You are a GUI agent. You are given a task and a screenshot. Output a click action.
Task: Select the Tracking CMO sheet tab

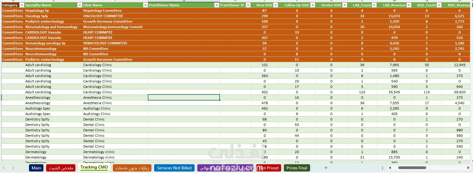click(x=94, y=168)
